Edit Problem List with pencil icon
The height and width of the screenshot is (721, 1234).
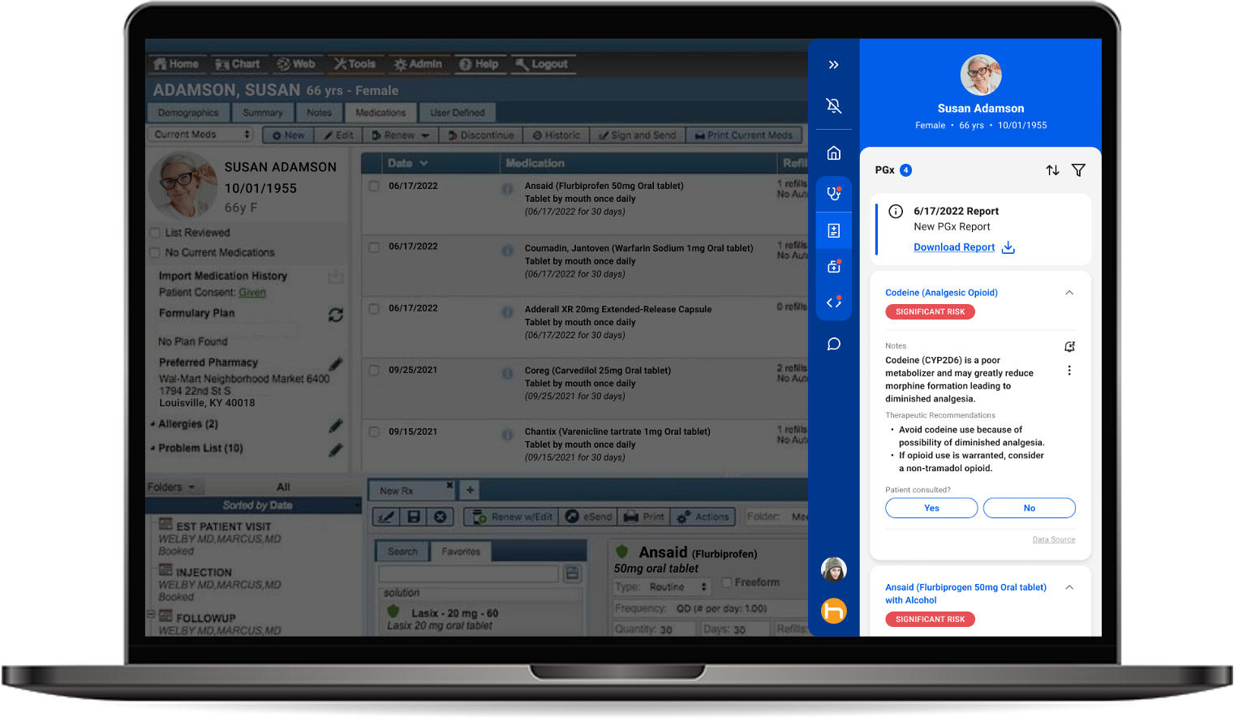coord(335,449)
